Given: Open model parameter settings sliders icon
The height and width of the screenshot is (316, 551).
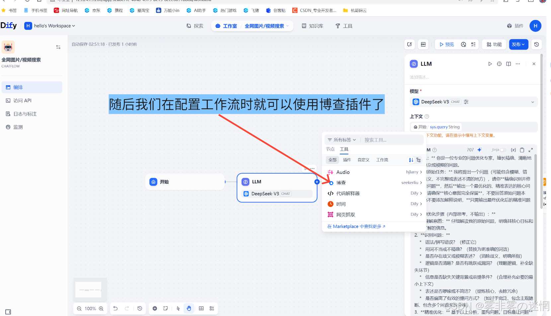Looking at the screenshot, I should click(x=466, y=102).
